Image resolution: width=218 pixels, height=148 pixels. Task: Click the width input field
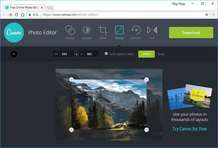pyautogui.click(x=64, y=54)
